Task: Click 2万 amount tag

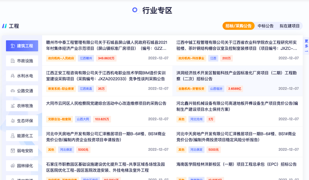Action: point(211,119)
